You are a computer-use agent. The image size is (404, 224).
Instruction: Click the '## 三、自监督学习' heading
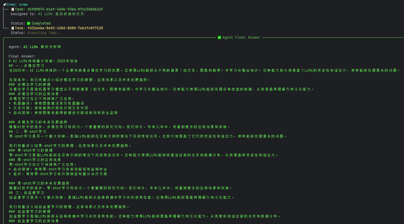[26, 193]
